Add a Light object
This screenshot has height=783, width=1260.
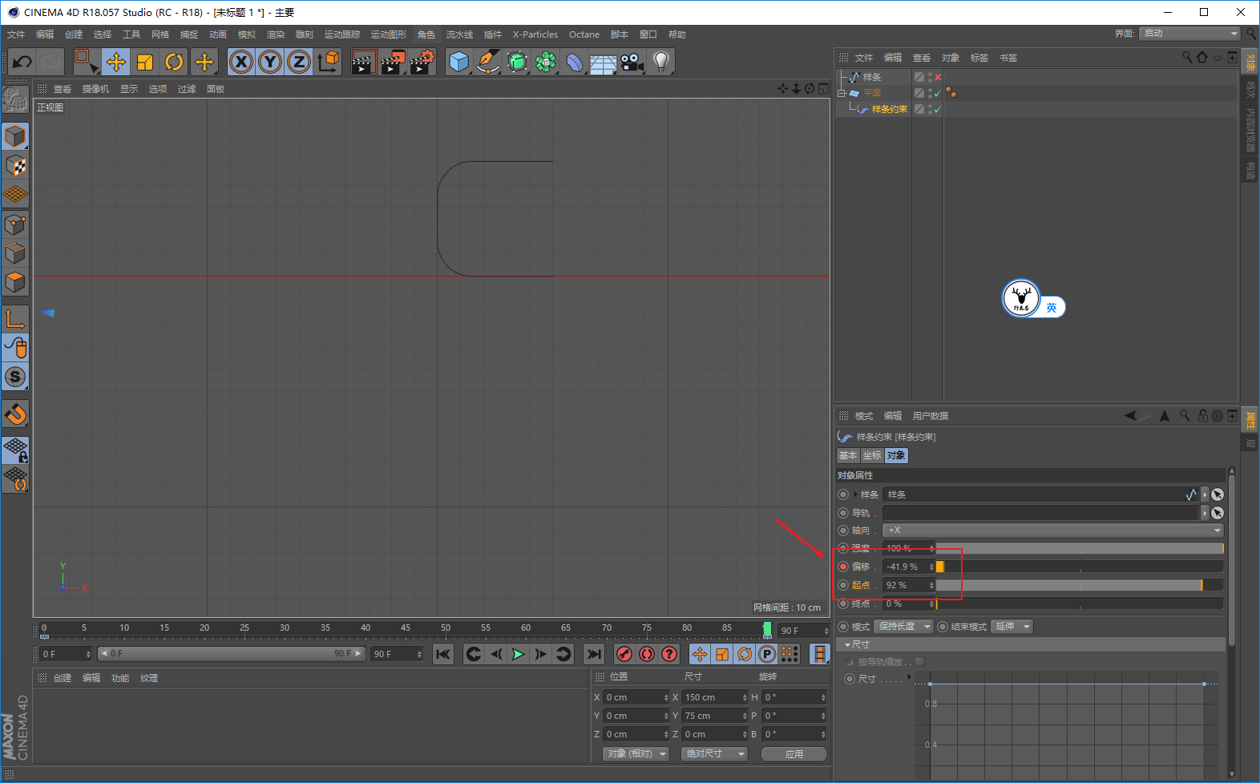[x=661, y=62]
